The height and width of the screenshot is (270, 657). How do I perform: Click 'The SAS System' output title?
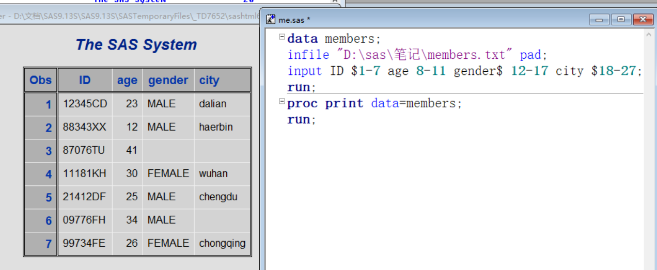pyautogui.click(x=136, y=44)
